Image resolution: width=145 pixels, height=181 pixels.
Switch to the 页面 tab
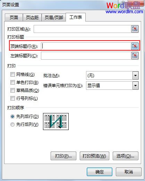[x=14, y=17]
